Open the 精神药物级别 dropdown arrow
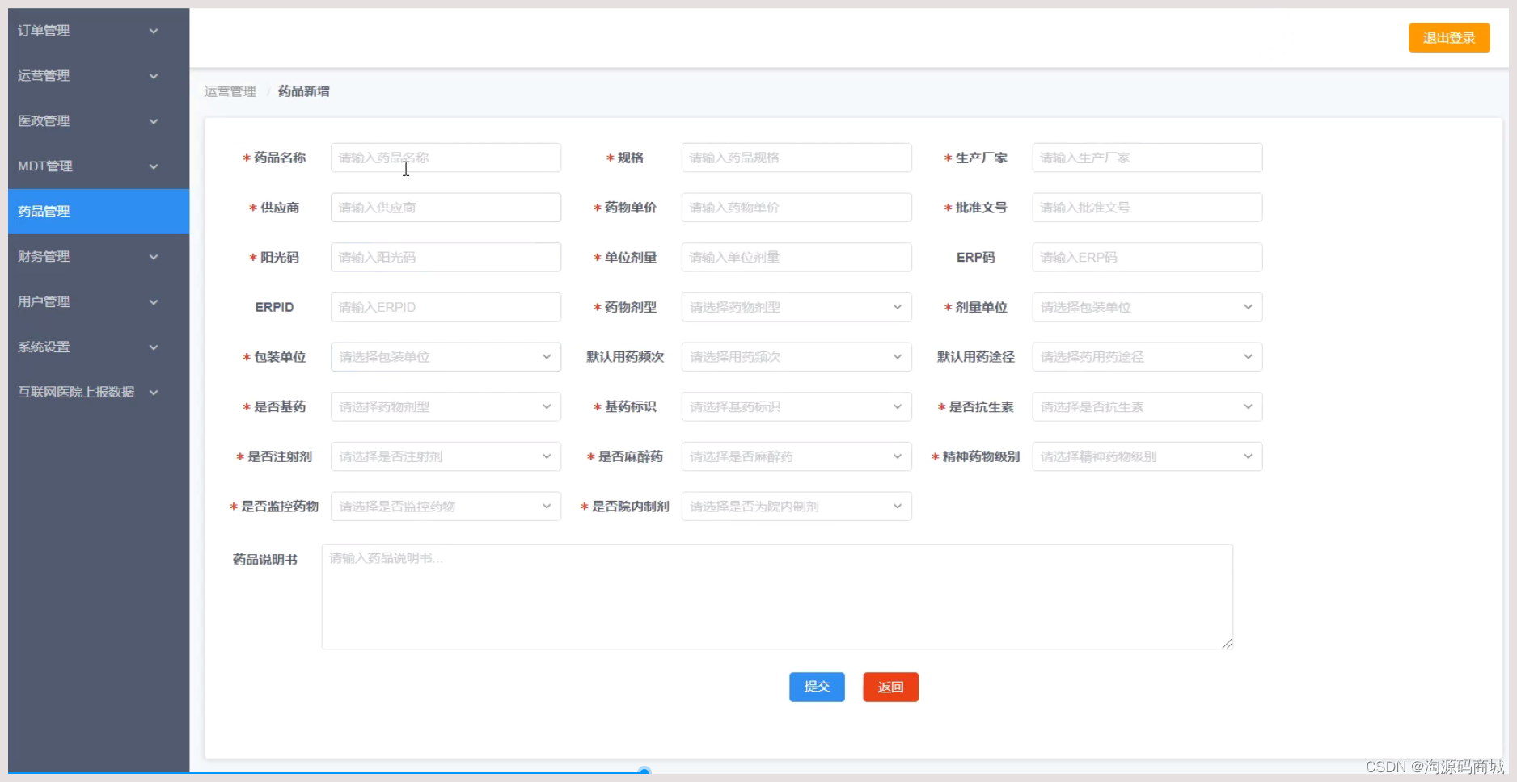 [x=1247, y=456]
